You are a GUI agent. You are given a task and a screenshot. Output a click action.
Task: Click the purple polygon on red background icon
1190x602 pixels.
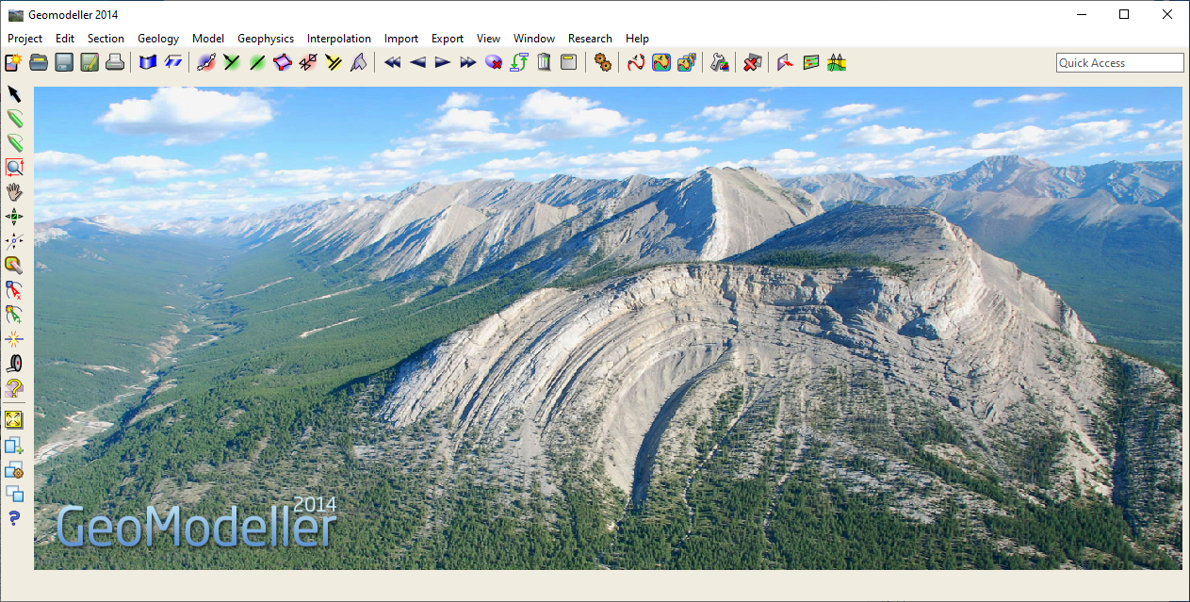point(283,63)
